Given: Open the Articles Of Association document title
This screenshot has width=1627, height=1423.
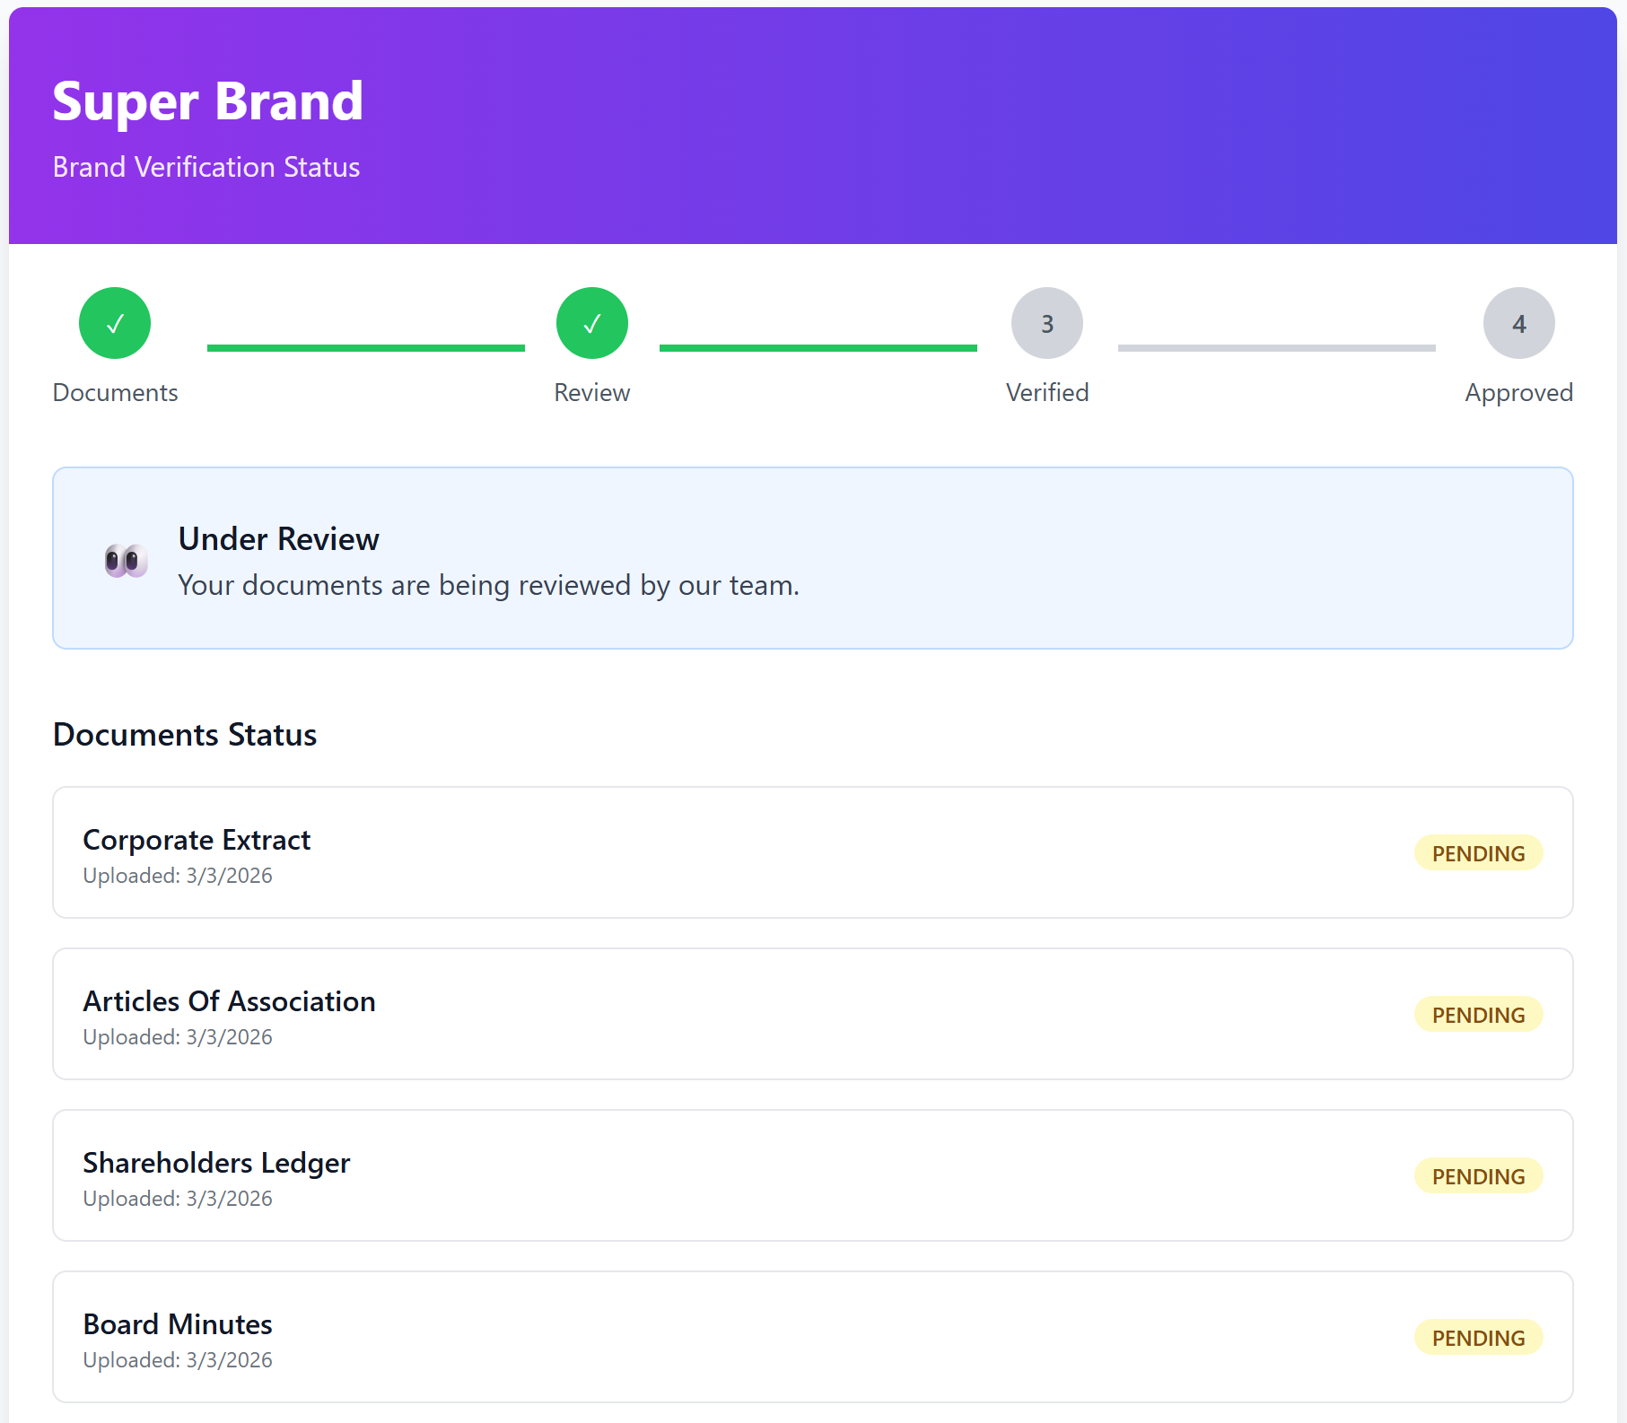Looking at the screenshot, I should pos(230,1001).
